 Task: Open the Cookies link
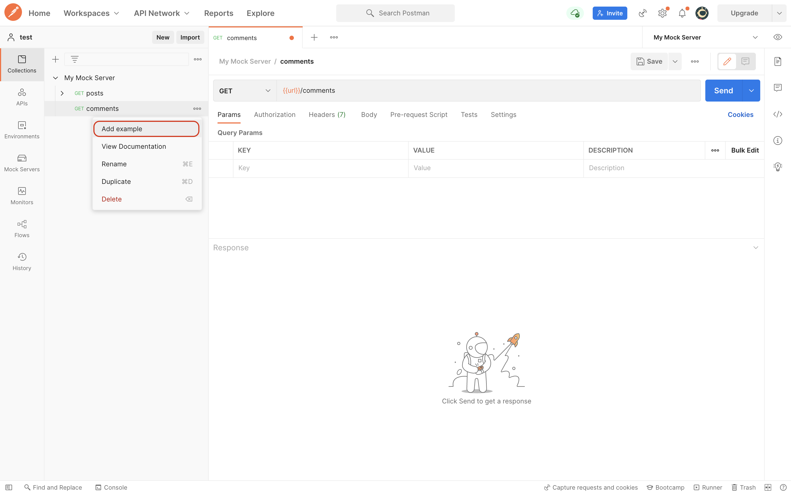(740, 115)
